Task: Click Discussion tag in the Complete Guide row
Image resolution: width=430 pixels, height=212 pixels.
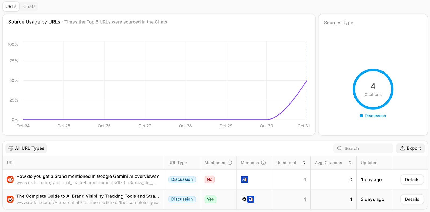Action: 182,199
